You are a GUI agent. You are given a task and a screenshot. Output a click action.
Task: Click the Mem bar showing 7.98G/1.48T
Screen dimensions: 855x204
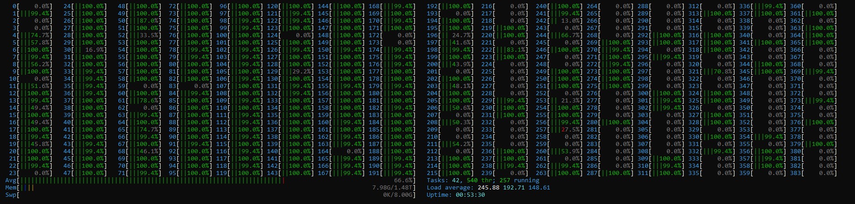point(211,188)
